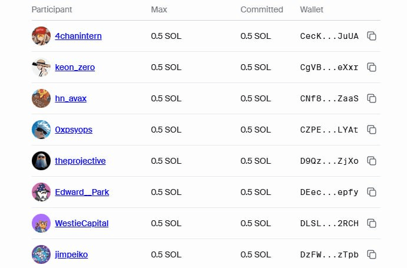Select the Committed column header
The height and width of the screenshot is (268, 407).
(x=262, y=9)
